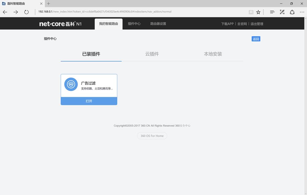Switch to the 云插件 tab

click(152, 54)
